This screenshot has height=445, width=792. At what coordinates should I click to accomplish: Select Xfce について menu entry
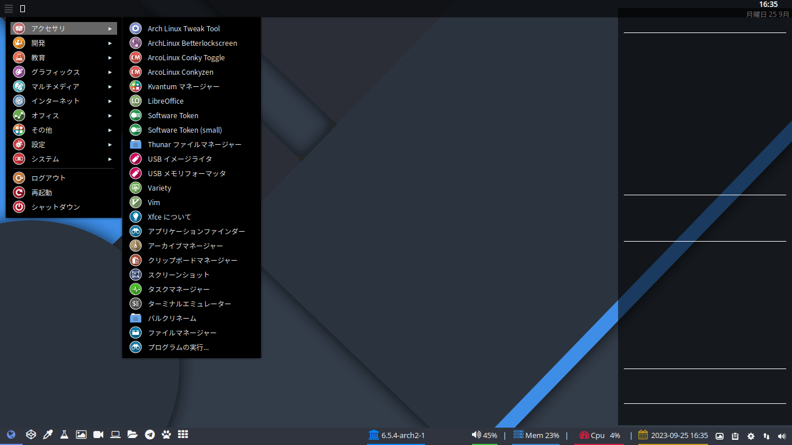(191, 217)
